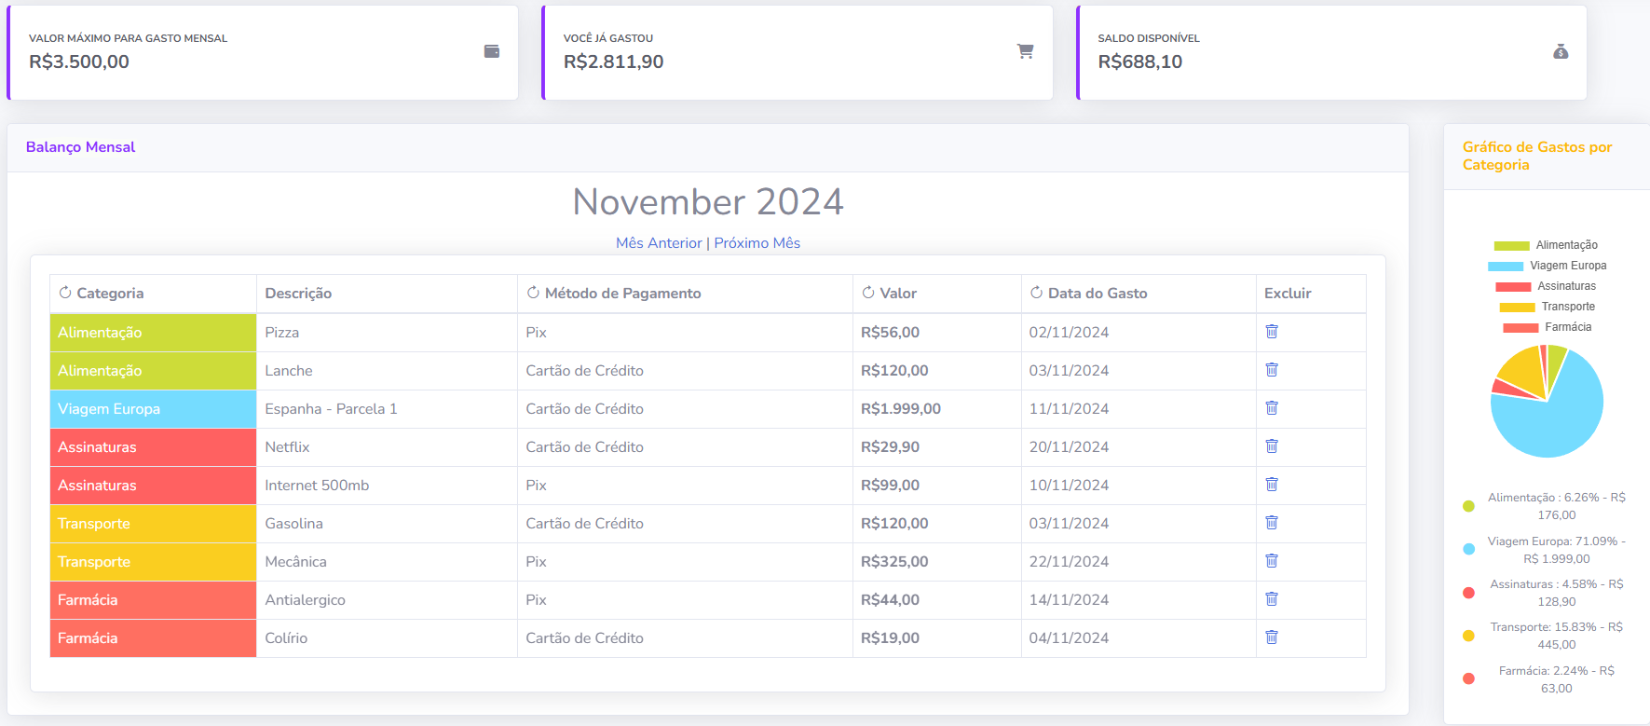Viewport: 1650px width, 726px height.
Task: Delete the Gasolina expense row
Action: pyautogui.click(x=1272, y=523)
